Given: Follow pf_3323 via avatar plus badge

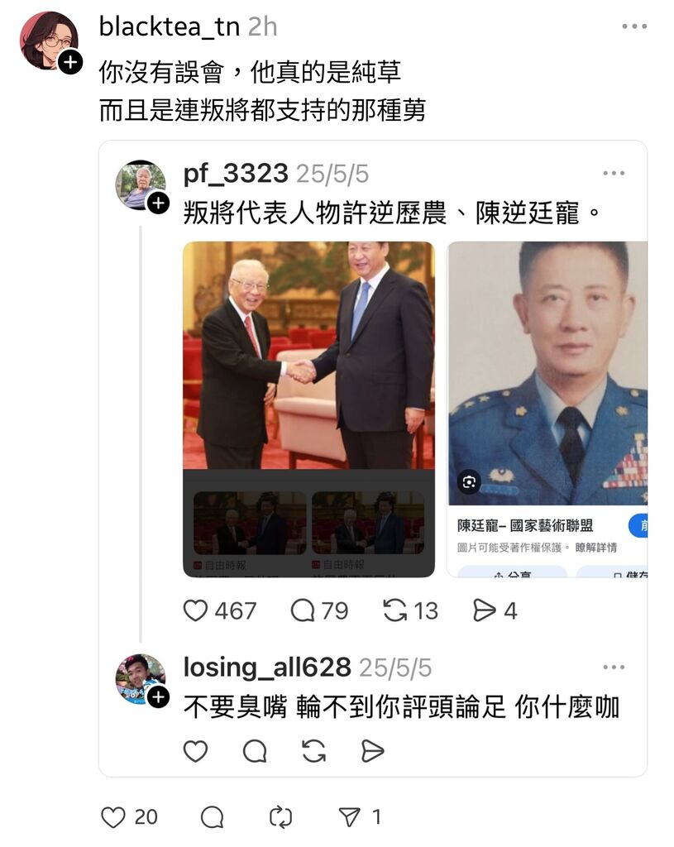Looking at the screenshot, I should pyautogui.click(x=158, y=203).
